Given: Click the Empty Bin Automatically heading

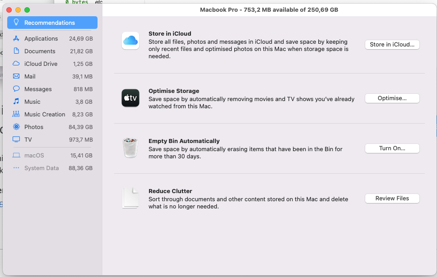Looking at the screenshot, I should 184,141.
